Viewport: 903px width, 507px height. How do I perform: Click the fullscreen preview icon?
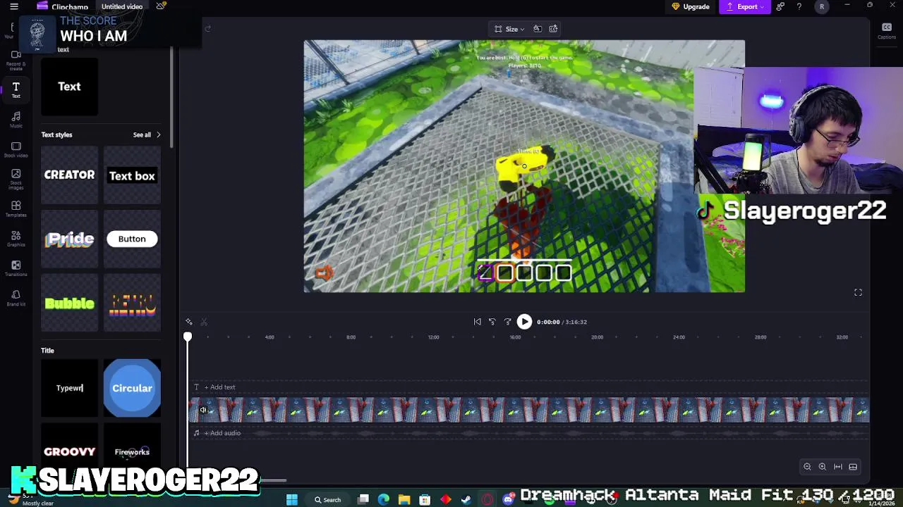click(x=858, y=292)
